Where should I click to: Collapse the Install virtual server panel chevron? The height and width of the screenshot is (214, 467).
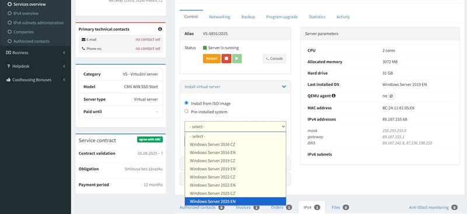[x=284, y=87]
